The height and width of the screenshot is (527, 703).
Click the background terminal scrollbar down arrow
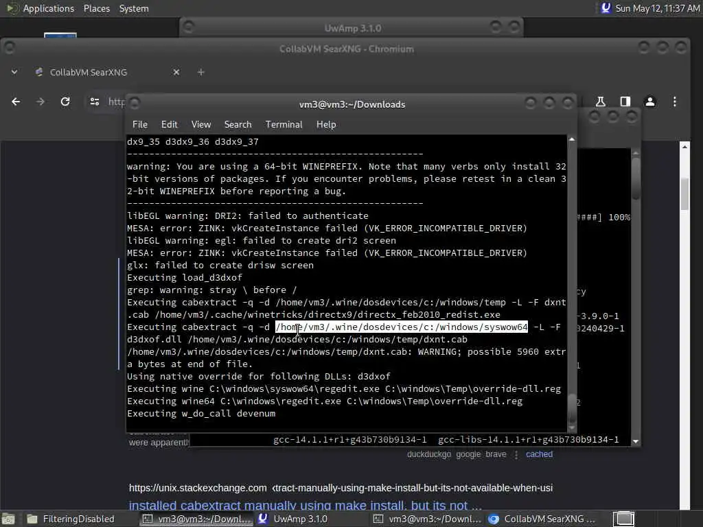point(635,441)
